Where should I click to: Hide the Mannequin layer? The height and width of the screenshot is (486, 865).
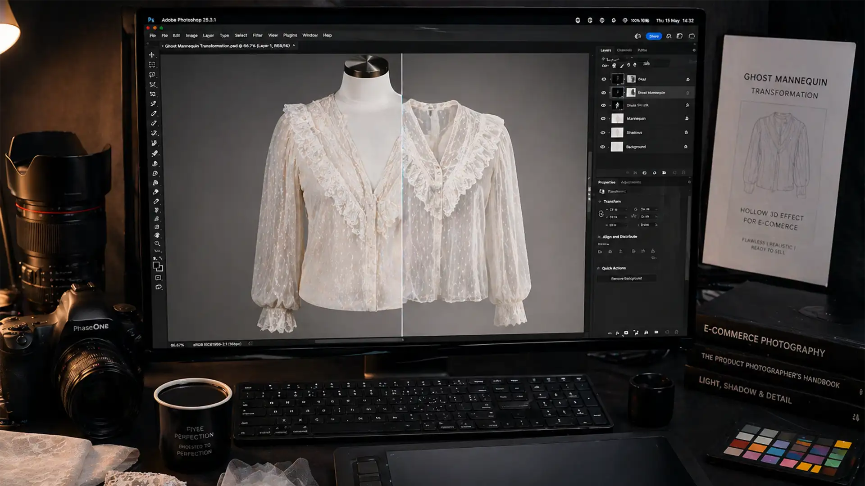coord(604,118)
